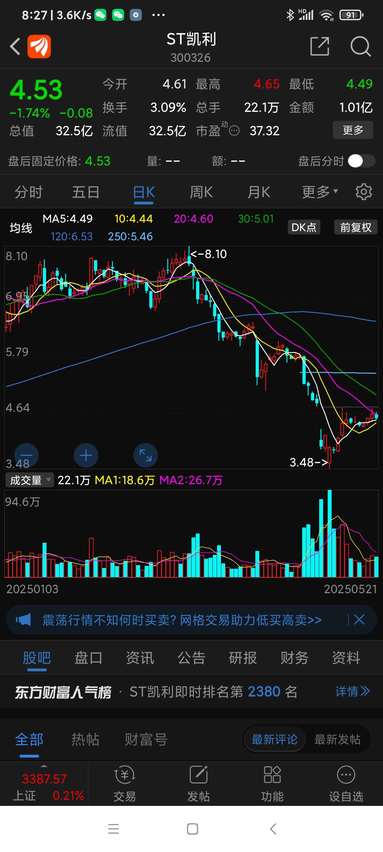Go back using the left arrow
383x852 pixels.
click(15, 47)
